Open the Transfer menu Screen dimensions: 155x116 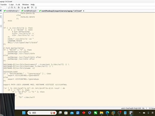click(4, 4)
